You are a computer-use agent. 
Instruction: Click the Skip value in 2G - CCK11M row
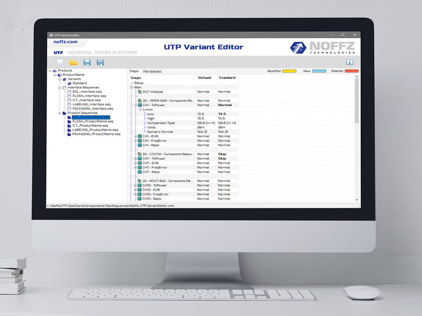(x=222, y=154)
